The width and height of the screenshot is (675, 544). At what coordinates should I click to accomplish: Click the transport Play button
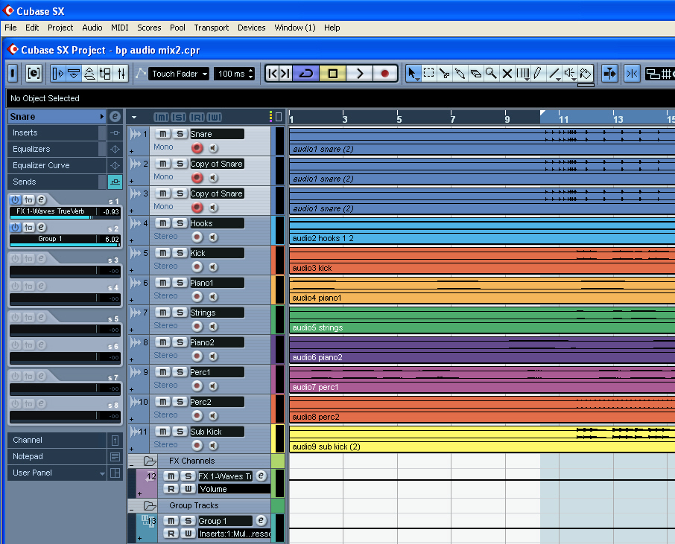tap(359, 74)
